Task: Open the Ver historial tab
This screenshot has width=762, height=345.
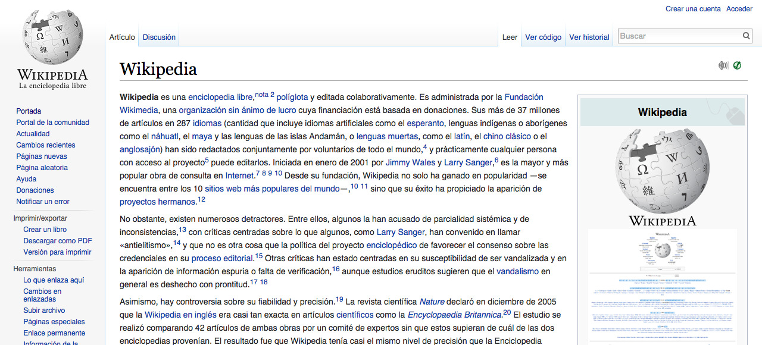Action: [x=589, y=37]
